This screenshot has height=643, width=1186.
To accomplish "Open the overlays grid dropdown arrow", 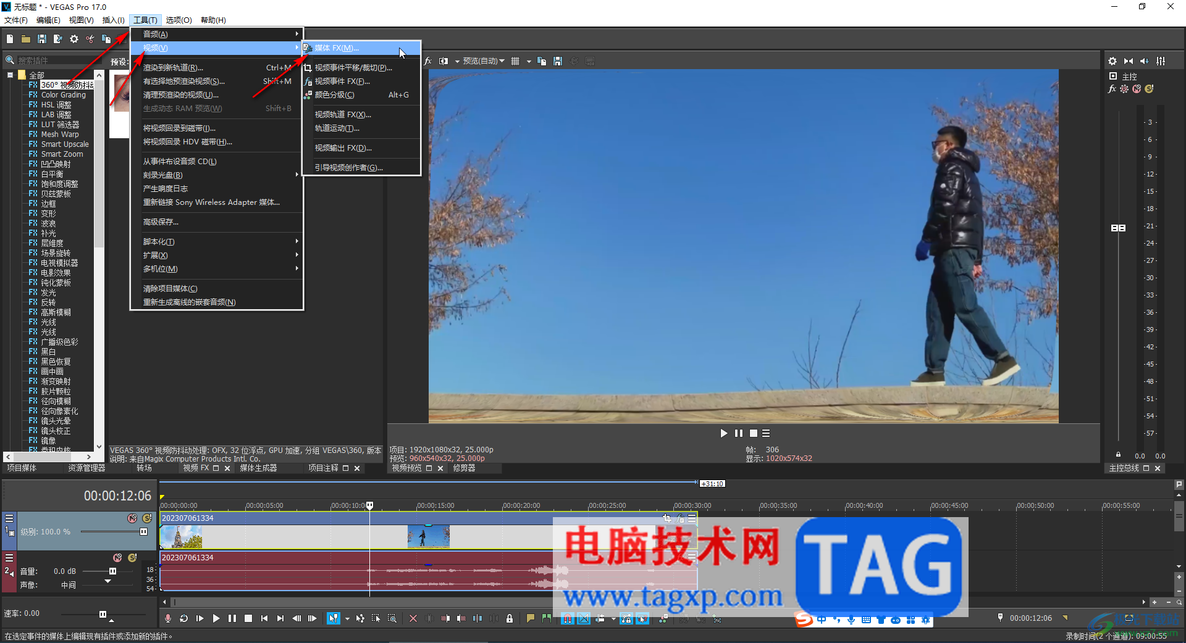I will coord(529,61).
